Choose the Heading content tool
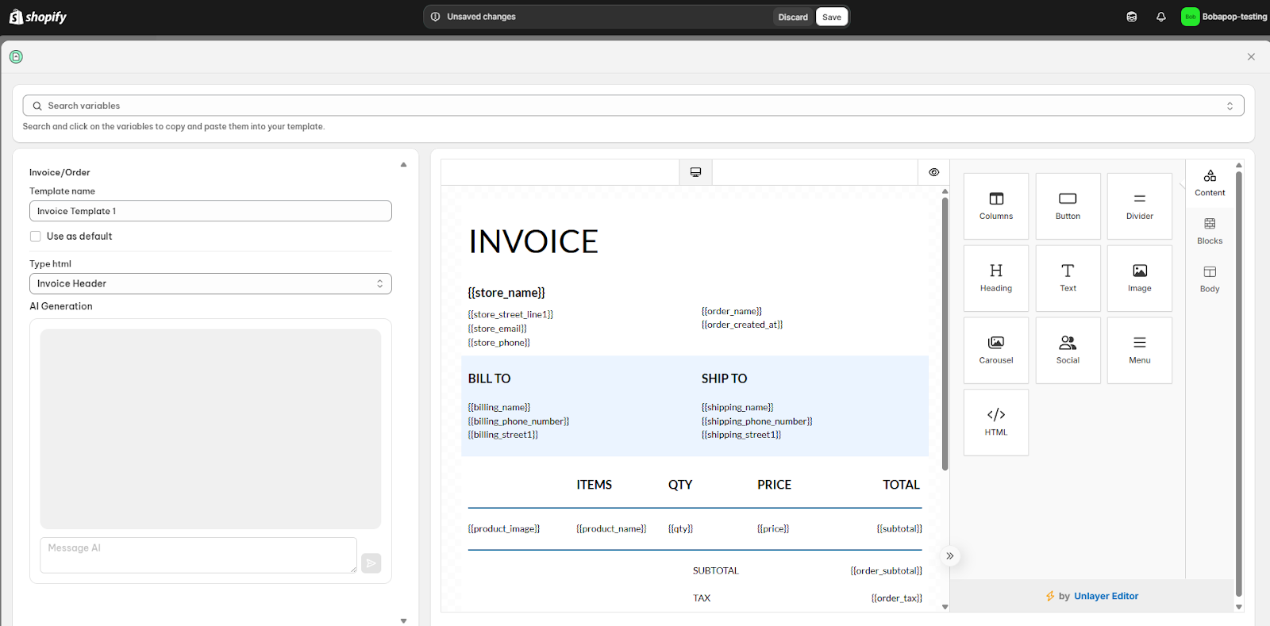The image size is (1270, 626). [x=996, y=278]
